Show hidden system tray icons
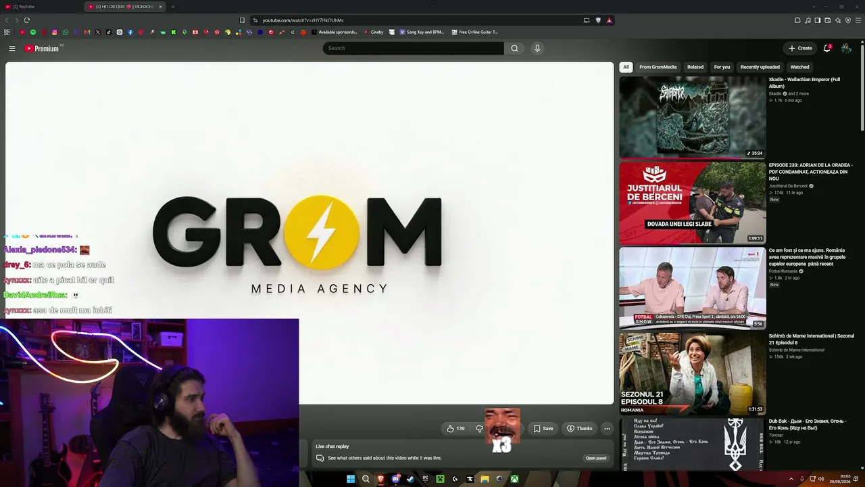The height and width of the screenshot is (487, 865). [x=791, y=479]
